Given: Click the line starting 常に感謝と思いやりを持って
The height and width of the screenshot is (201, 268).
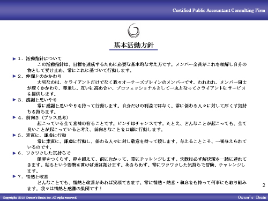Looking at the screenshot, I should (x=142, y=106).
